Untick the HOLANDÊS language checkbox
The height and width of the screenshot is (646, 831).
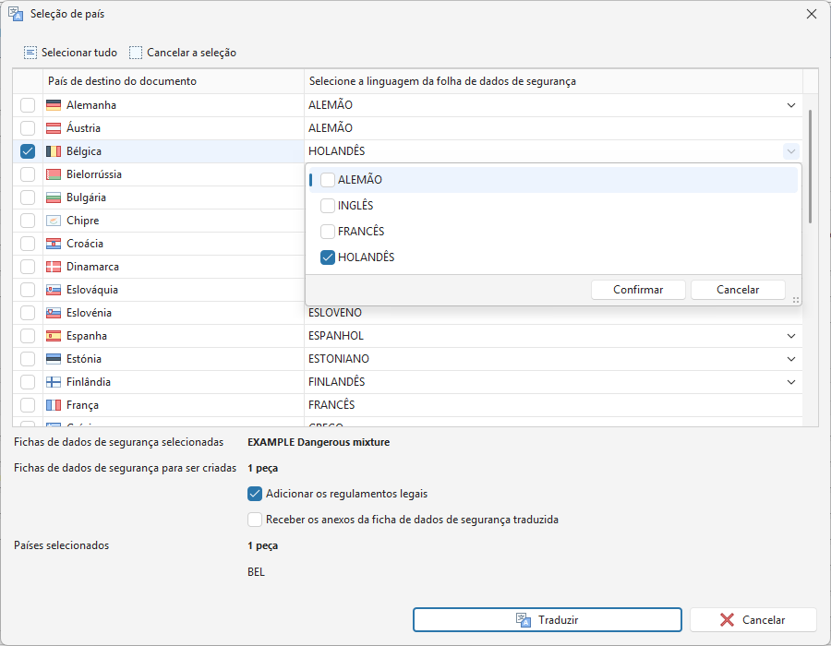(328, 257)
